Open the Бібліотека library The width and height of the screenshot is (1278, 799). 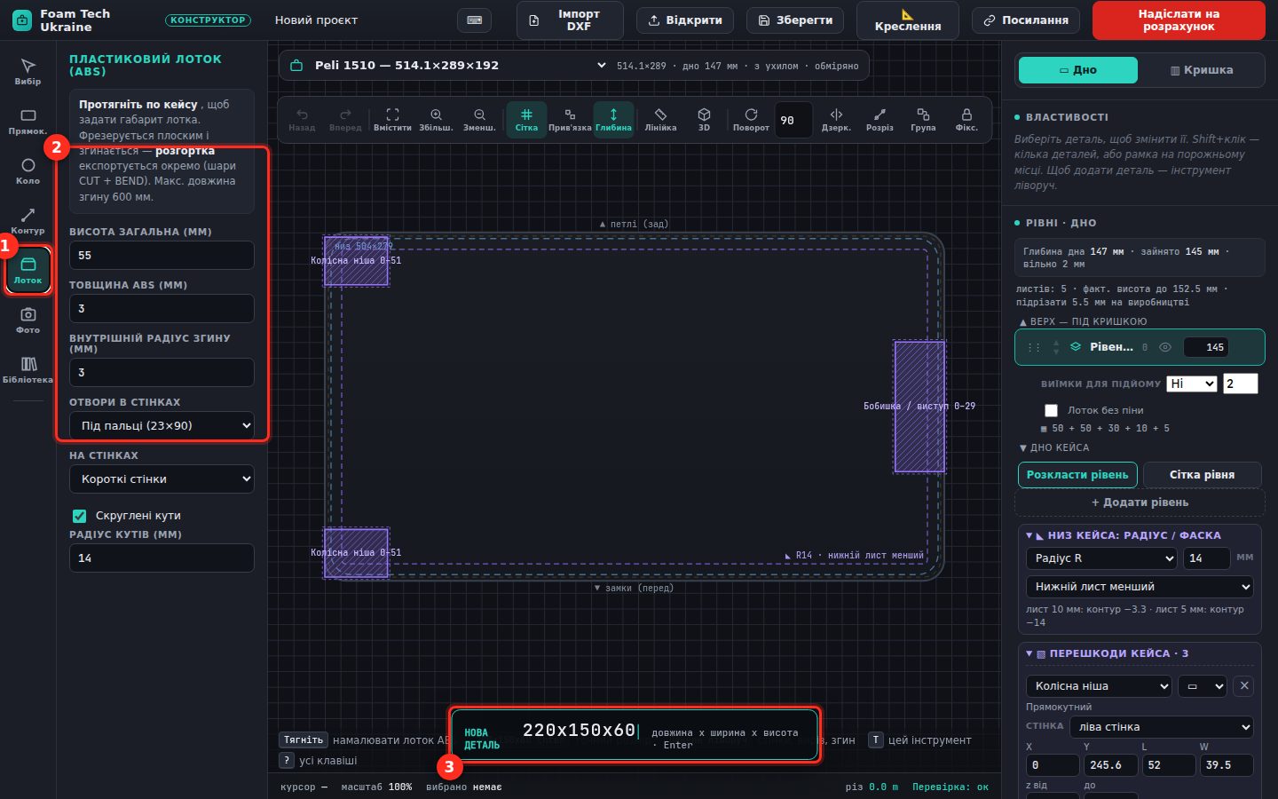(28, 370)
